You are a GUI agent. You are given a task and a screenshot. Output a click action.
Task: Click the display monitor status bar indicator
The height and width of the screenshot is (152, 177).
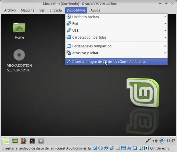[123, 148]
